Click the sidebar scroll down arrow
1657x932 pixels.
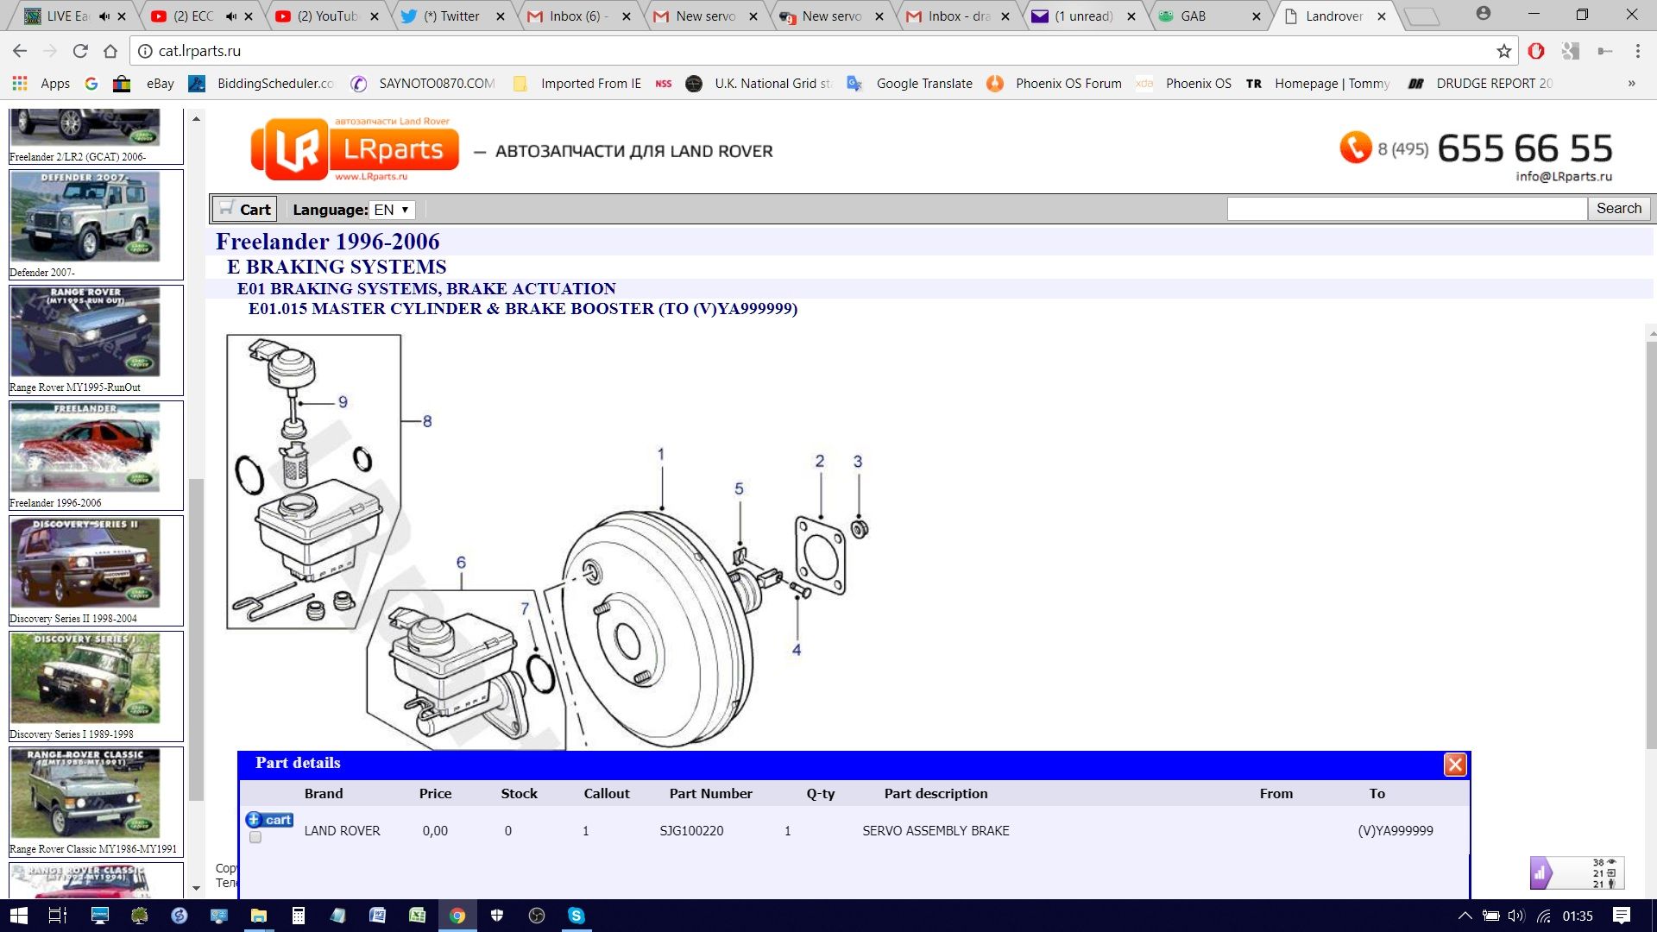coord(196,887)
